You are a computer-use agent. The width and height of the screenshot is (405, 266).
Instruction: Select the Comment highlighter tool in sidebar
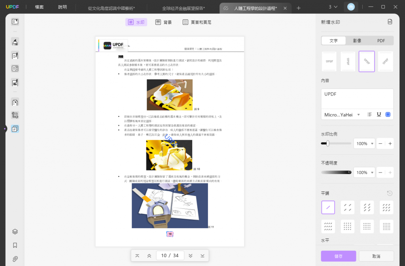[15, 42]
